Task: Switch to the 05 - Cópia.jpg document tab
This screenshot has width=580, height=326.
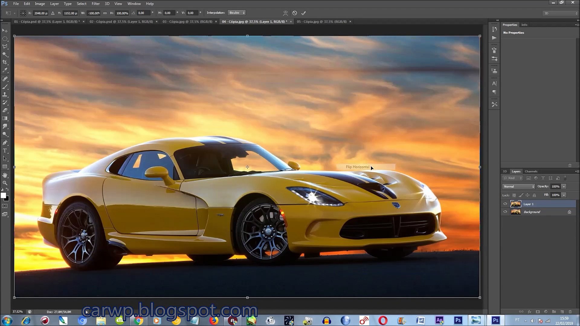Action: [321, 21]
